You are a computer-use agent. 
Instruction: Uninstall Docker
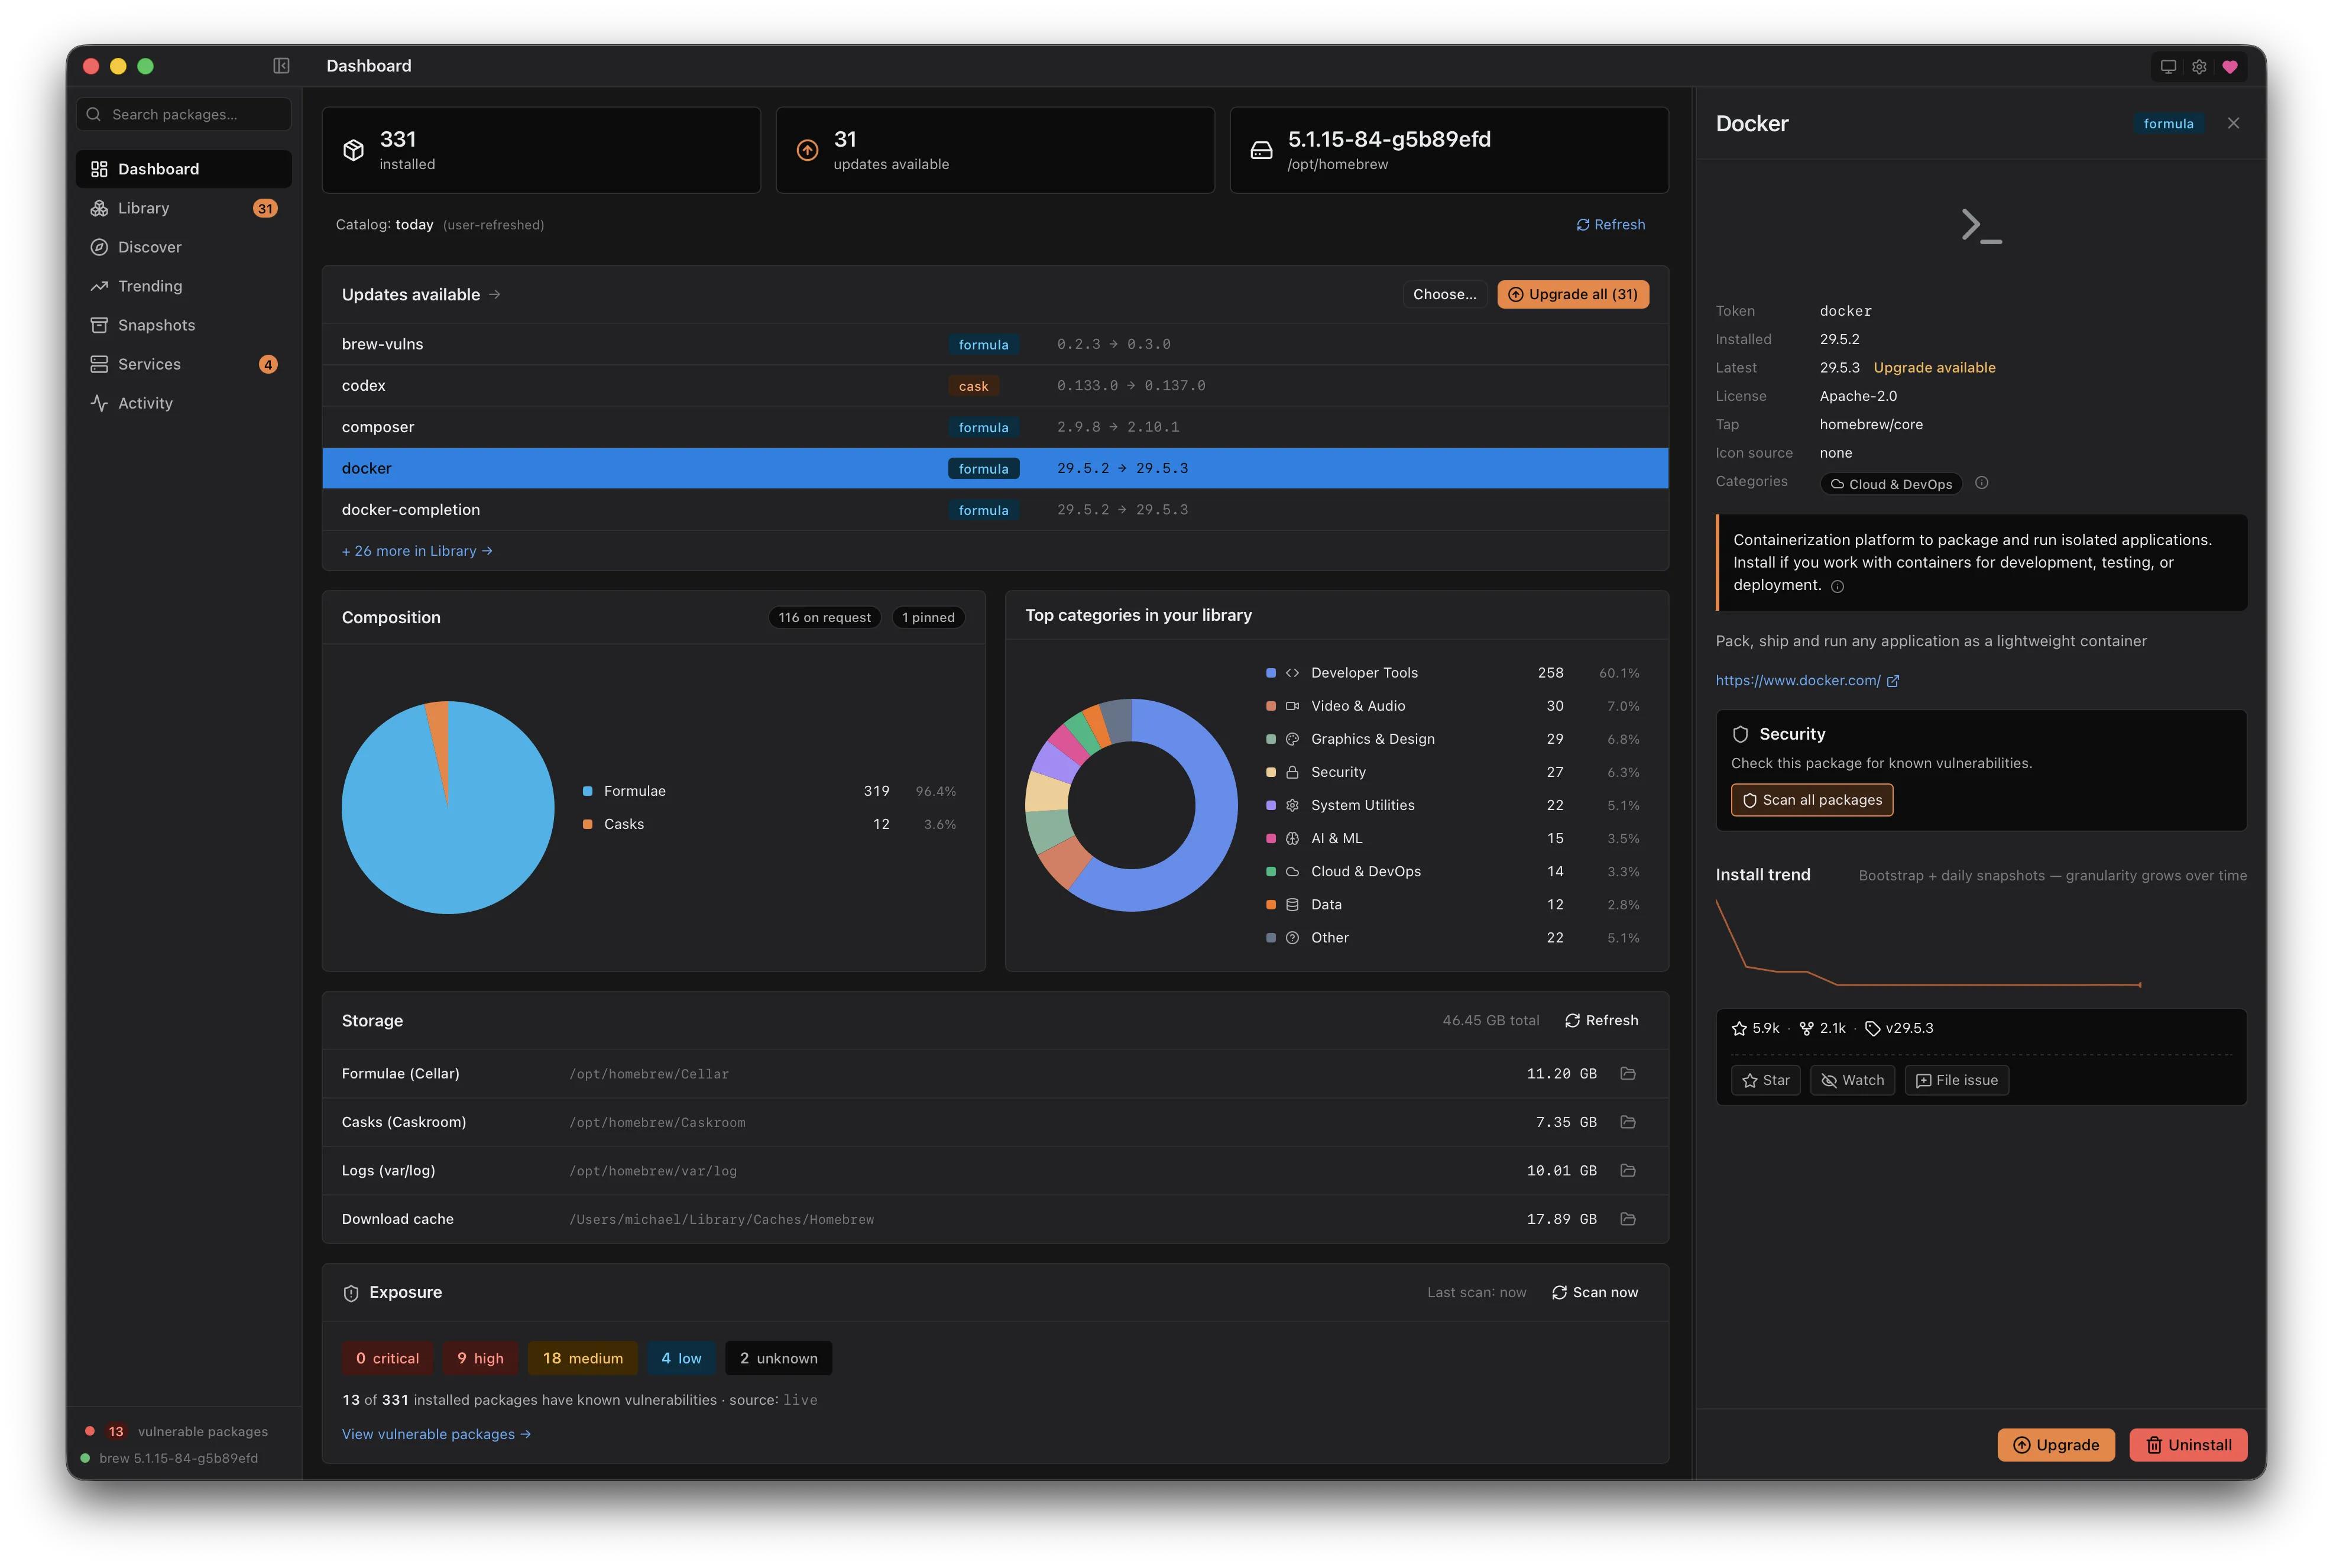2187,1445
